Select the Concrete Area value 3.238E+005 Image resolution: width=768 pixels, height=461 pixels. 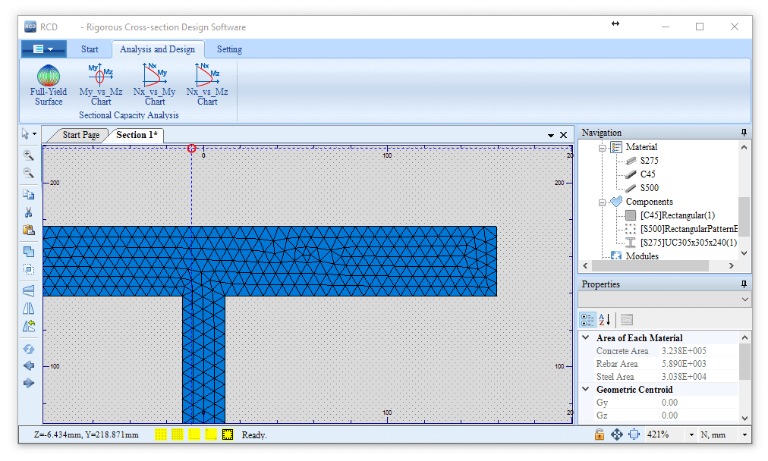pyautogui.click(x=684, y=351)
